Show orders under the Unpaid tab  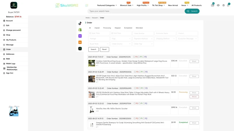97,28
